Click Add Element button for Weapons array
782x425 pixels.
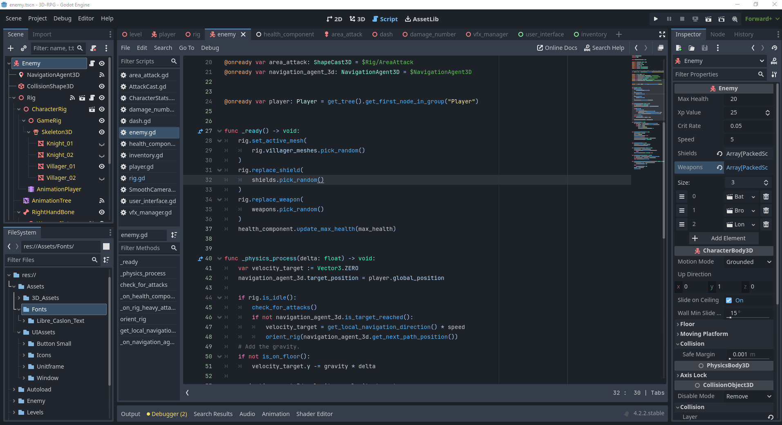pos(724,238)
